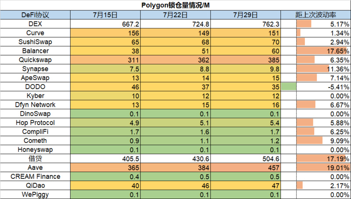Click the Cometh 9.09% change cell
This screenshot has height=199, width=351.
pos(315,140)
